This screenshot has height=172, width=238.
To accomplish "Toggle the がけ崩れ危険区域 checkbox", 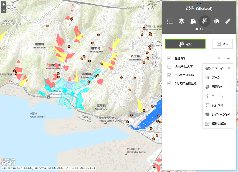I will point(169,83).
